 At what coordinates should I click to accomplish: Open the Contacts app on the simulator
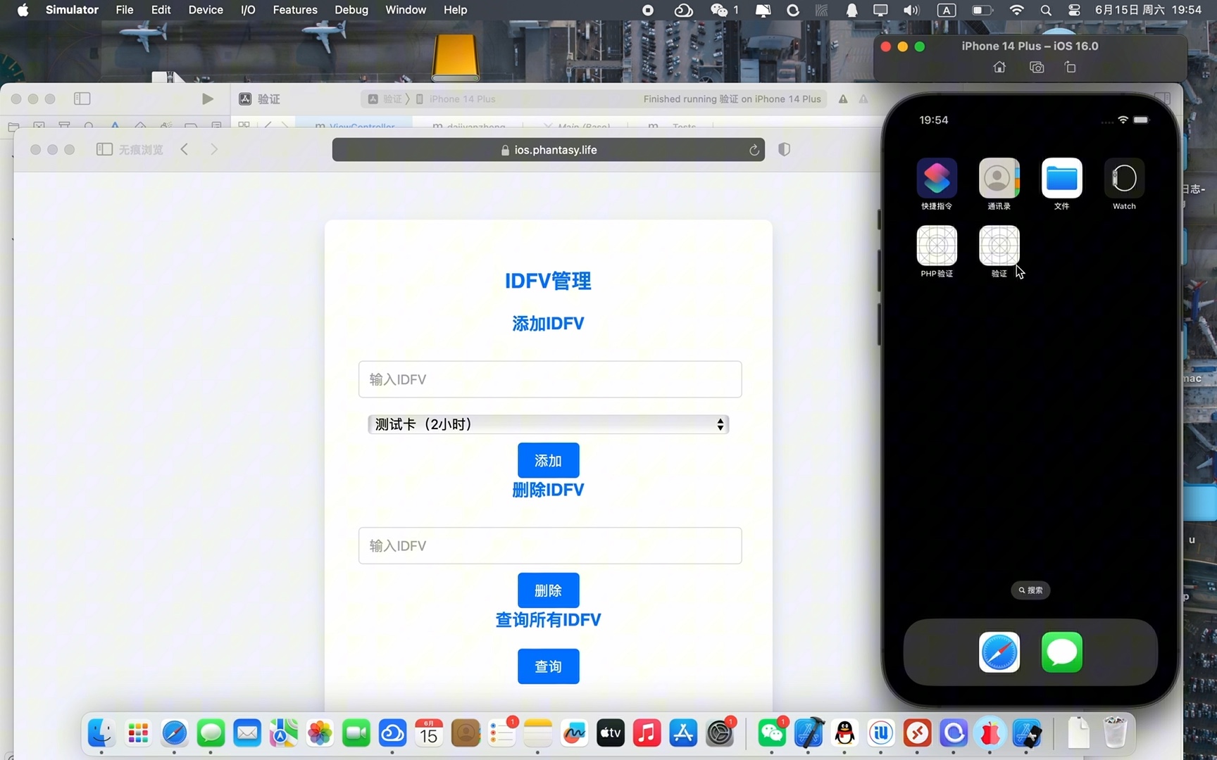point(999,178)
